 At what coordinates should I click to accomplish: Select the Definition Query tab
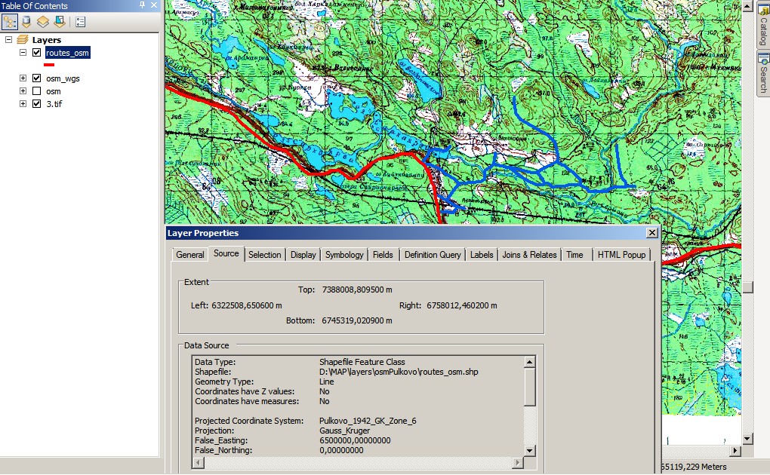(432, 255)
